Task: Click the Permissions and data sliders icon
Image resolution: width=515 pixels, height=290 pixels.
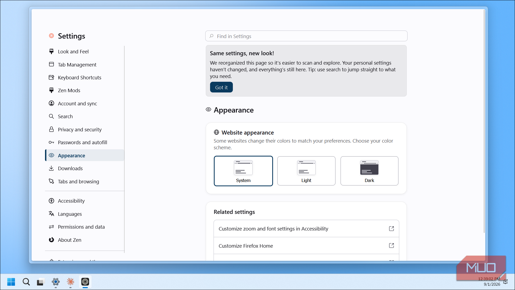Action: click(51, 227)
